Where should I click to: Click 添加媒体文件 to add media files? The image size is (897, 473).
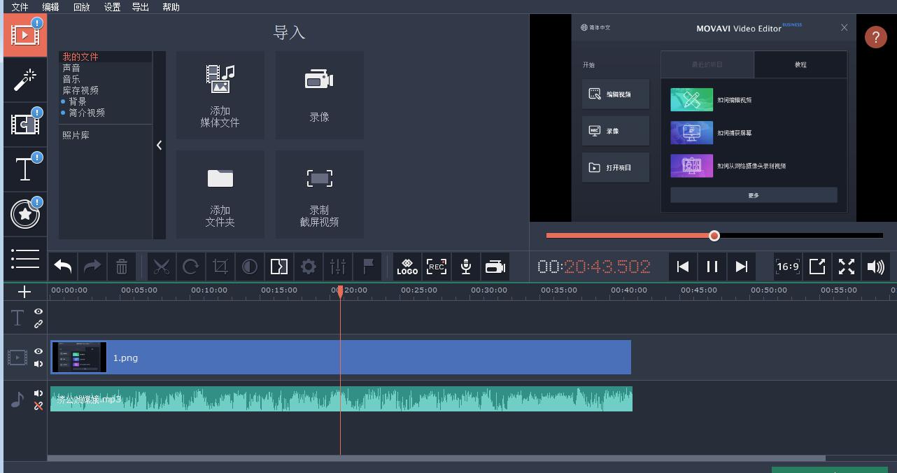click(x=220, y=95)
